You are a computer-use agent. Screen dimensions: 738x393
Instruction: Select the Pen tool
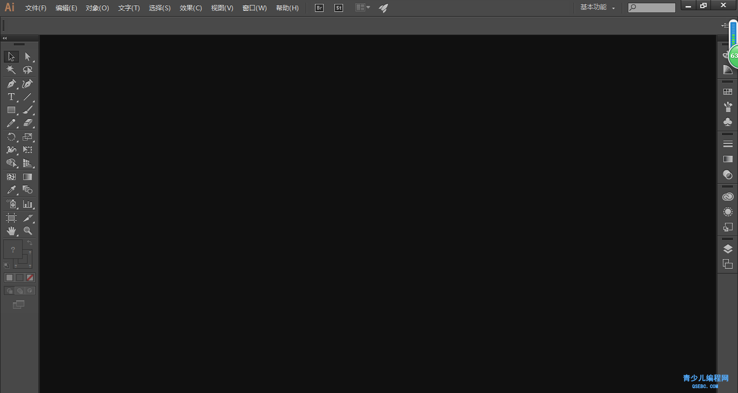(x=11, y=84)
